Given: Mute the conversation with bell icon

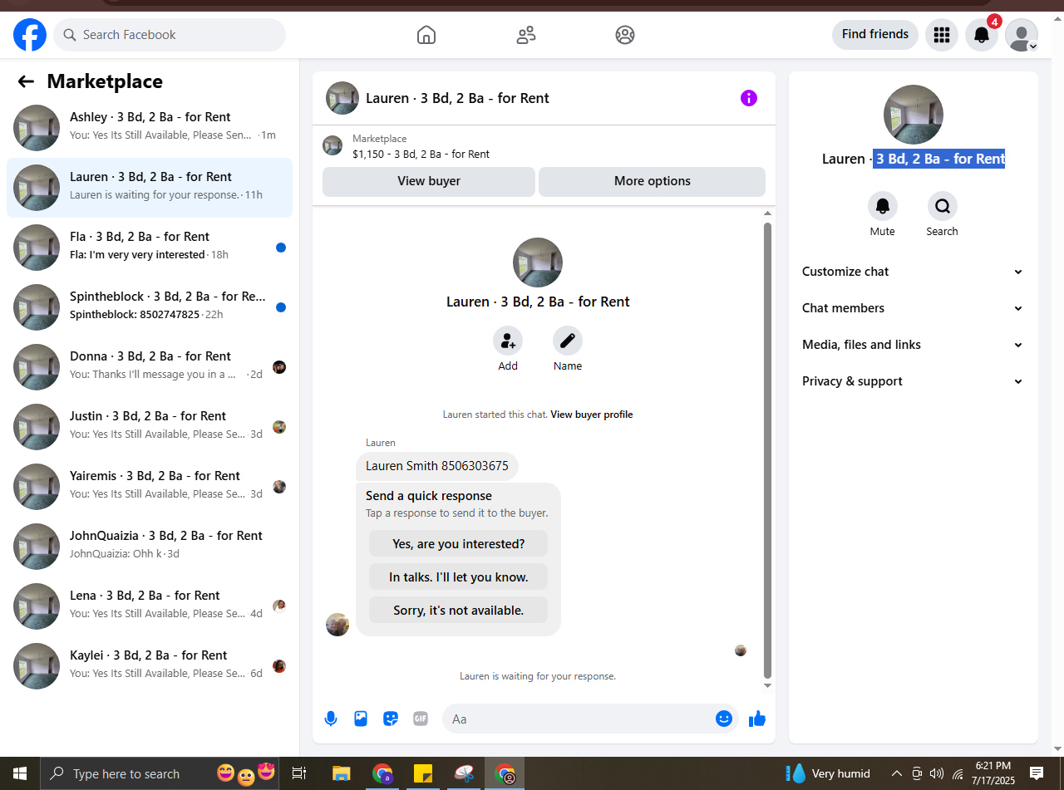Looking at the screenshot, I should click(x=883, y=206).
